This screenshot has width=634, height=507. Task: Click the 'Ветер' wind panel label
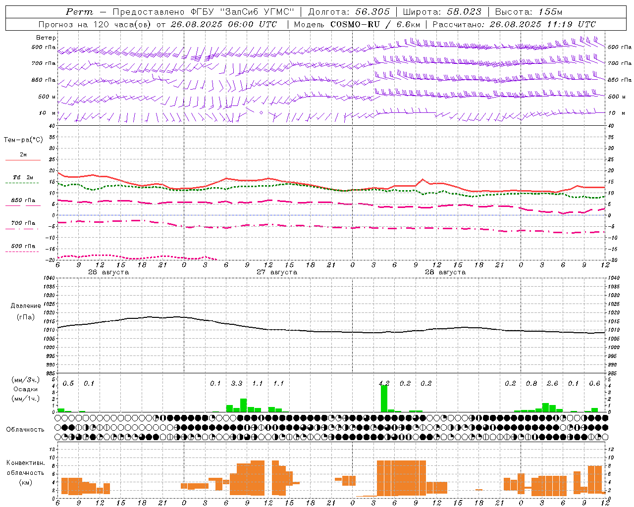click(x=46, y=38)
